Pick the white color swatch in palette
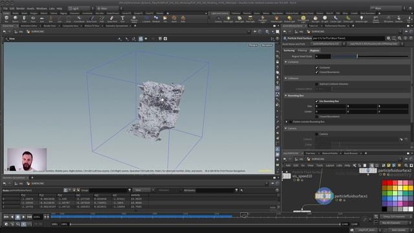This screenshot has height=233, width=414. [x=411, y=208]
